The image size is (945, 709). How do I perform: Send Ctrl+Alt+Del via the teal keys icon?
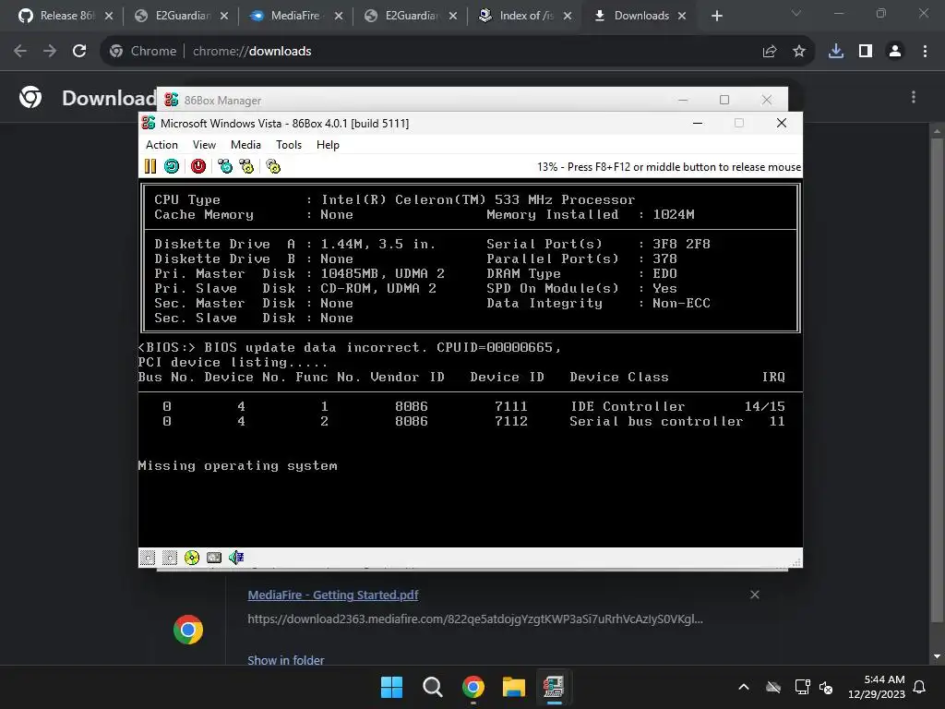(225, 166)
